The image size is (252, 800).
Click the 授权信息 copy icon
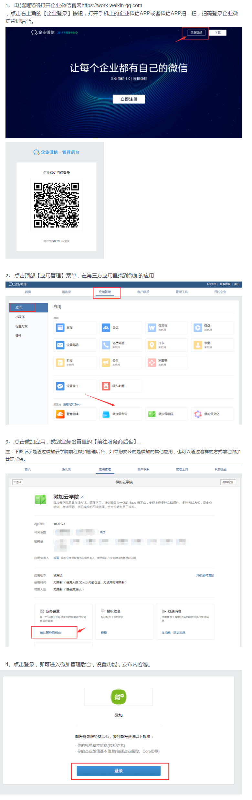(103, 611)
